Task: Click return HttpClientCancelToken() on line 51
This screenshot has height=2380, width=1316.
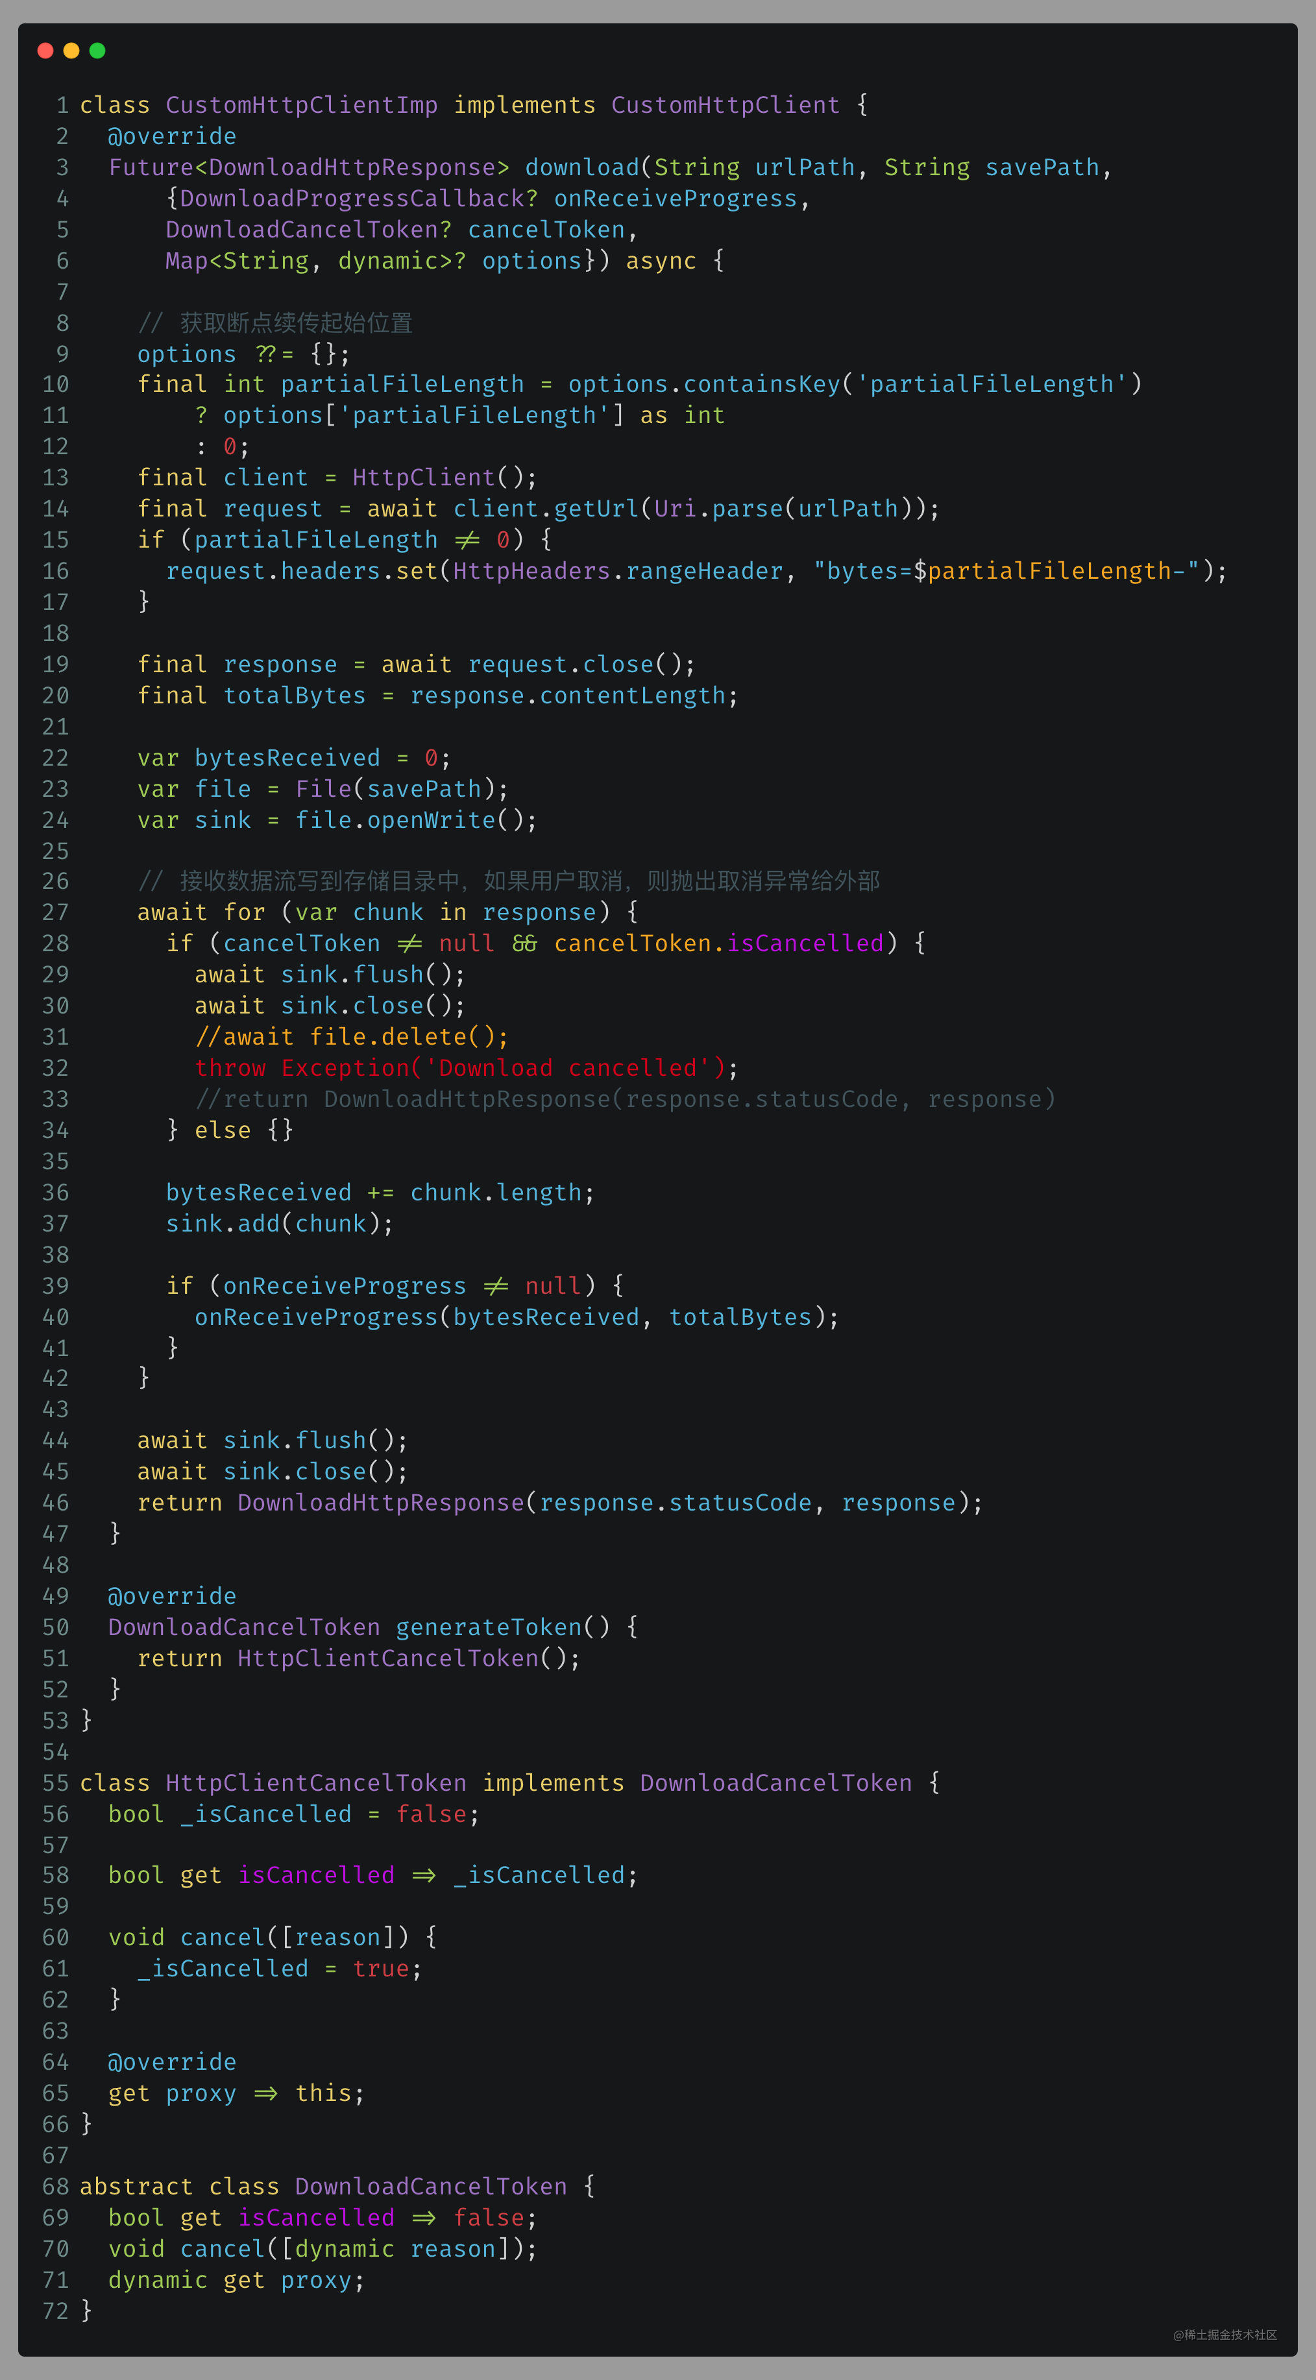Action: tap(352, 1658)
